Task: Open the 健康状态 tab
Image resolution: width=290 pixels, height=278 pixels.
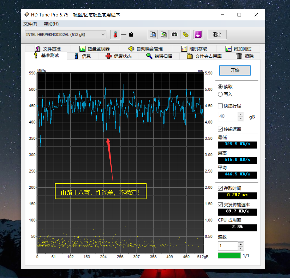Action: (x=118, y=56)
